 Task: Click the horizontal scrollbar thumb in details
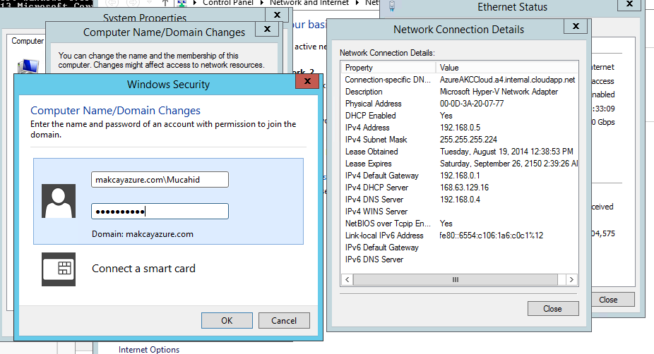coord(456,279)
